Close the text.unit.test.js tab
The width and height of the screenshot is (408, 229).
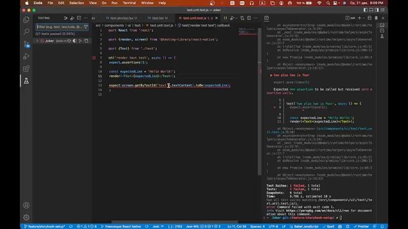(x=217, y=18)
